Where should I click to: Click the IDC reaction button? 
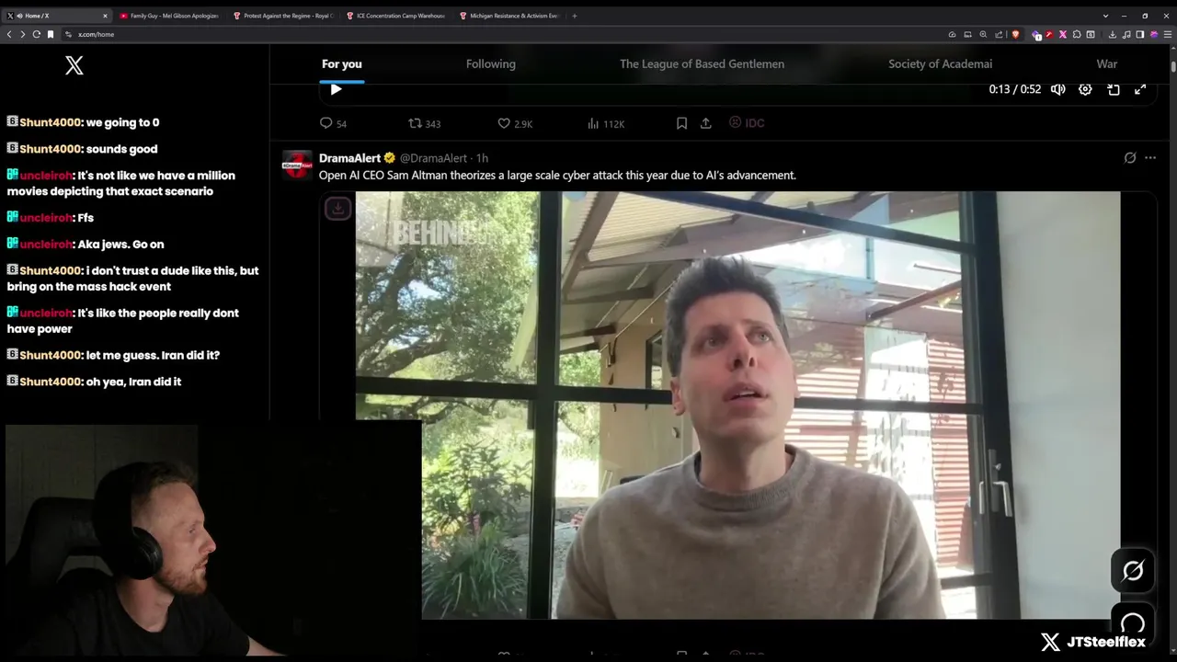pyautogui.click(x=747, y=122)
